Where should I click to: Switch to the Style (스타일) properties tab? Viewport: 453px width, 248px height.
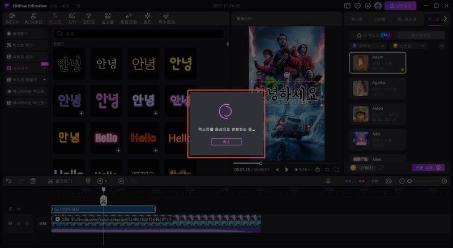pos(380,19)
